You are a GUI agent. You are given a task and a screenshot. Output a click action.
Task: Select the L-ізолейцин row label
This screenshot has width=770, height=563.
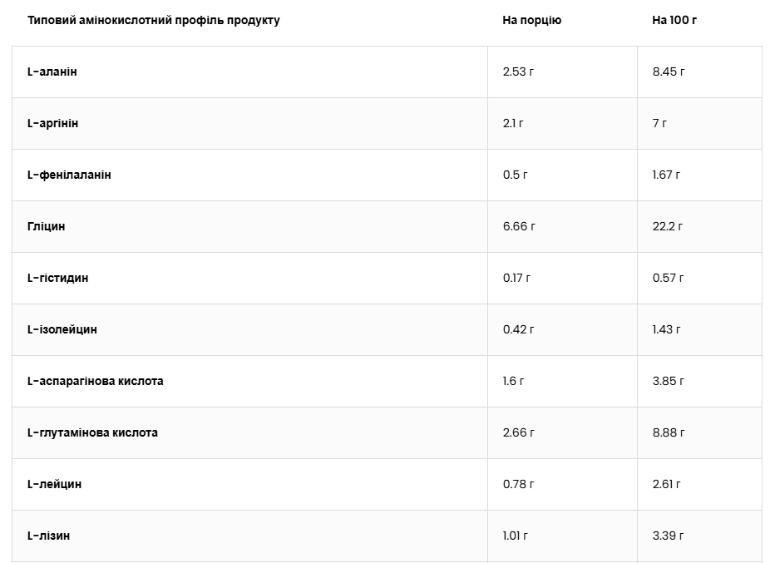62,329
